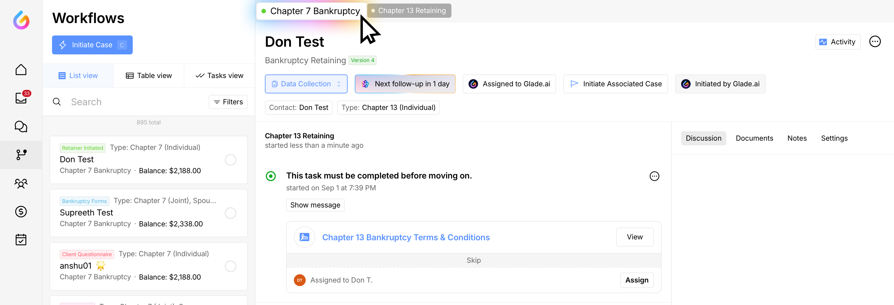Select the Supreeth Test case radio circle

230,213
